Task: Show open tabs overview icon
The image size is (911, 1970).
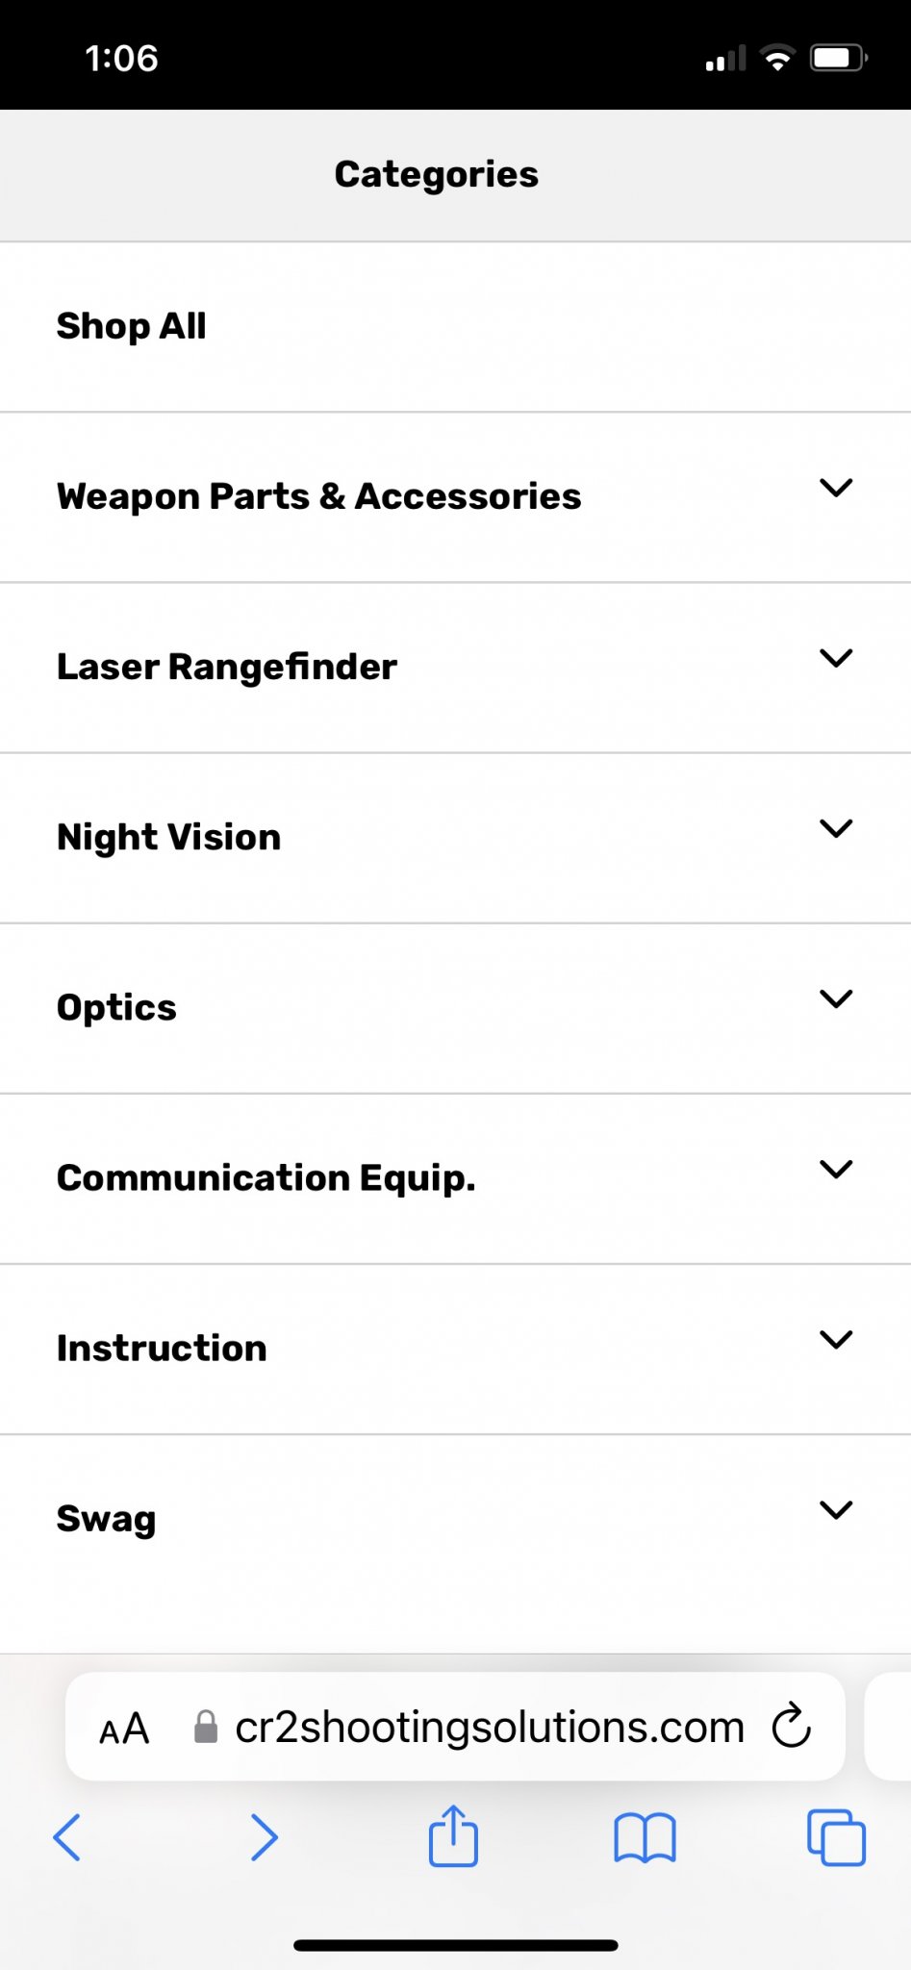Action: click(836, 1837)
